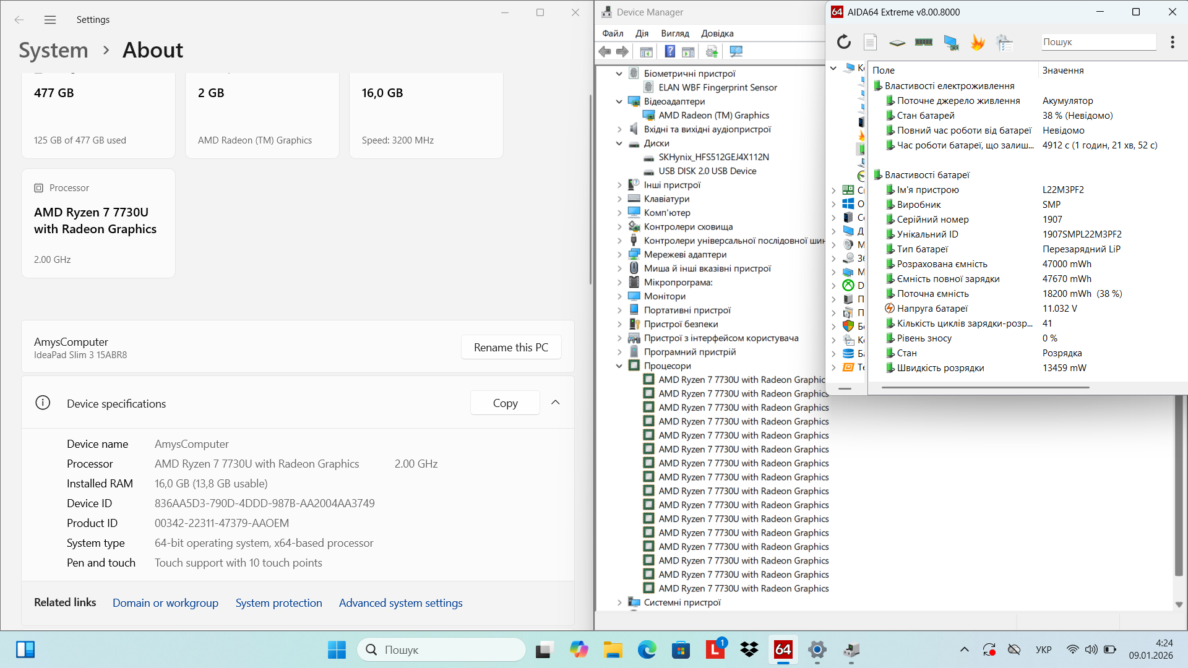Open Advanced system settings link

tap(400, 603)
